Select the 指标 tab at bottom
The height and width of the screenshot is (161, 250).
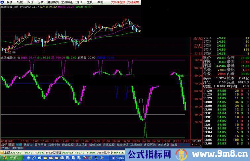click(4, 144)
